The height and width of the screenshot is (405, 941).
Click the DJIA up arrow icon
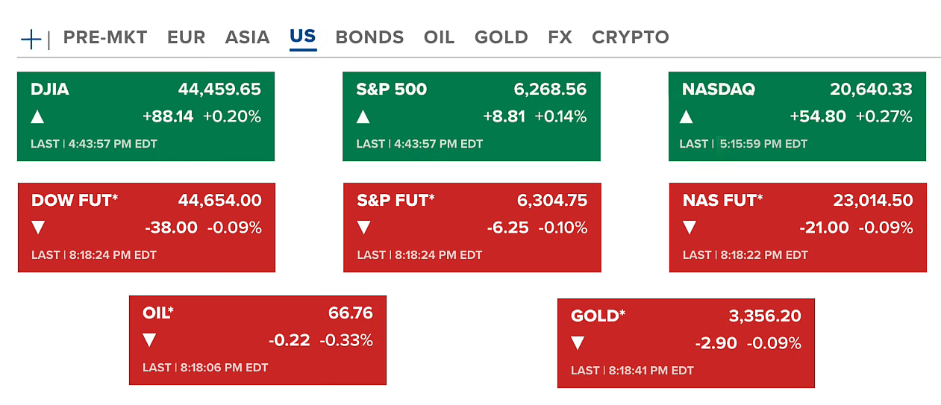coord(37,116)
